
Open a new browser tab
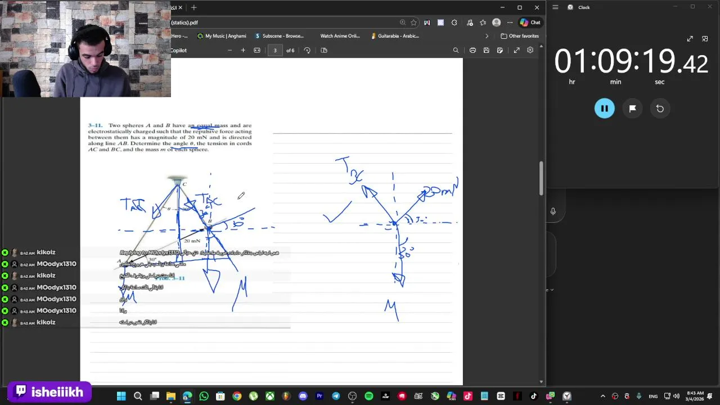pos(193,7)
